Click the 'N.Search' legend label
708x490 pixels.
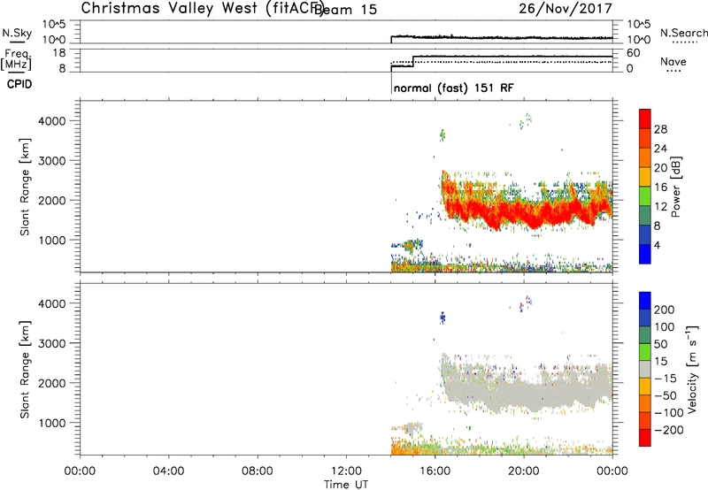click(x=684, y=33)
